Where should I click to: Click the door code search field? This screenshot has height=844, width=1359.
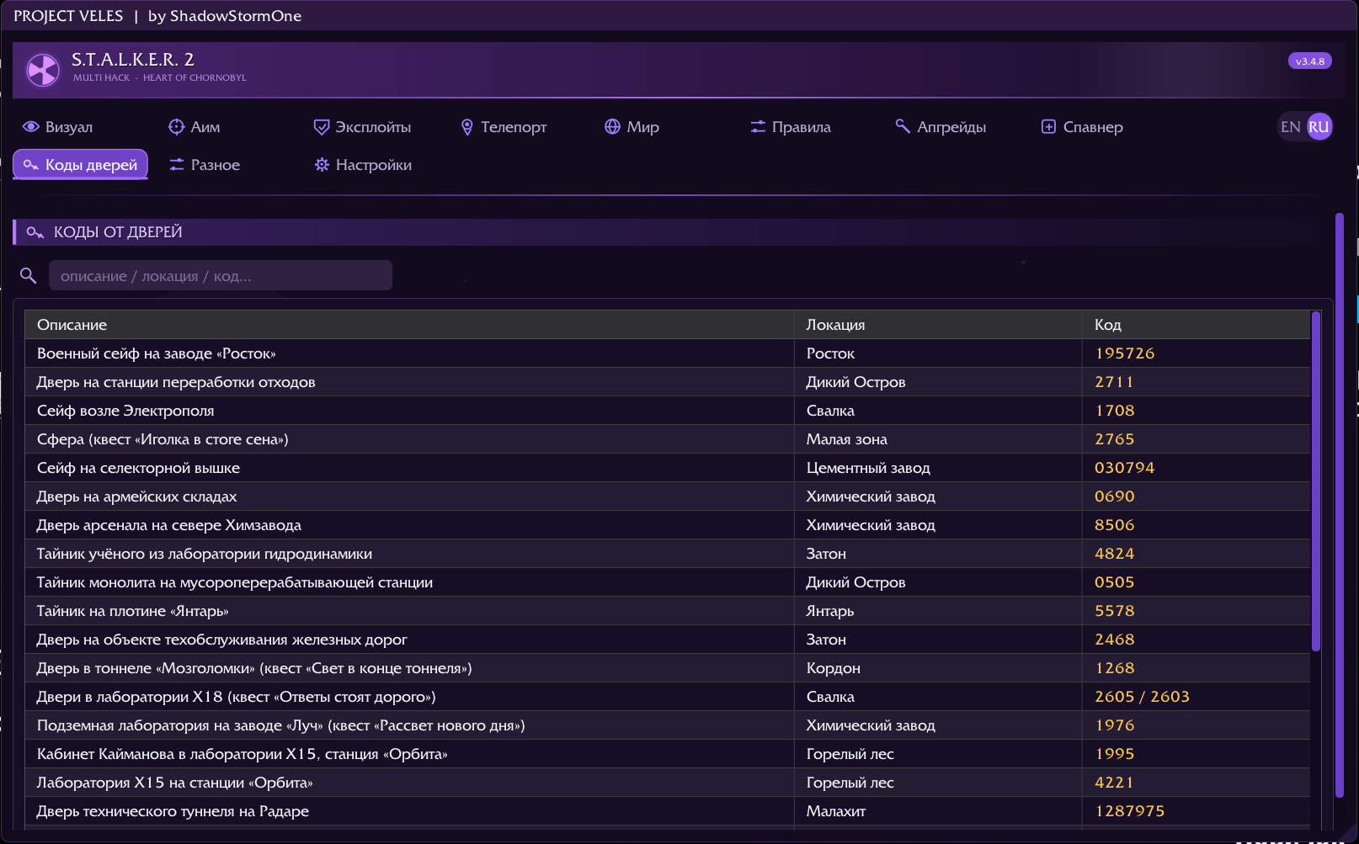pos(221,275)
